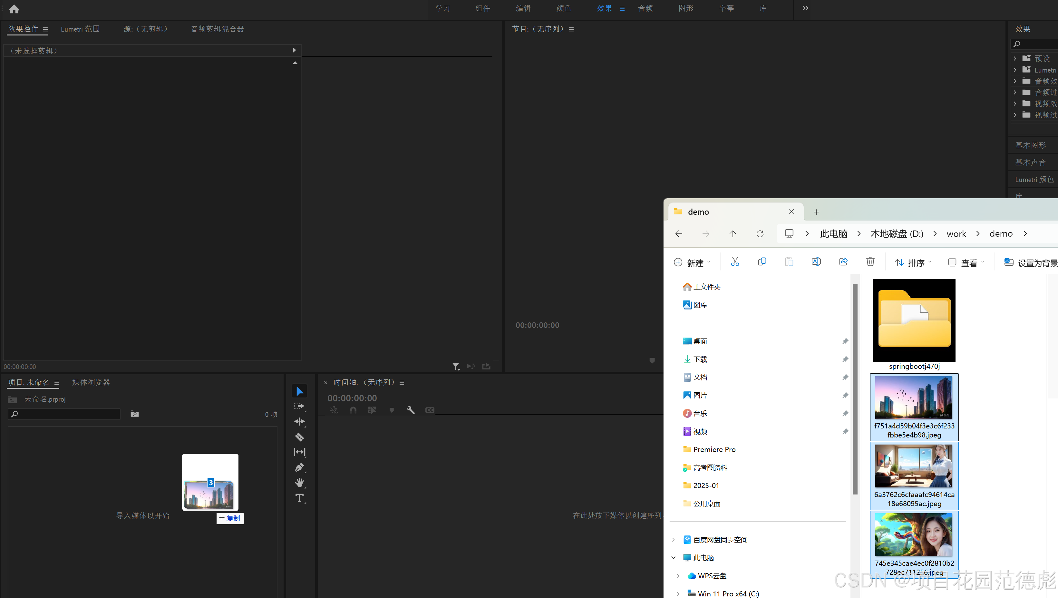This screenshot has width=1058, height=598.
Task: Toggle closed captions track button
Action: pos(430,410)
